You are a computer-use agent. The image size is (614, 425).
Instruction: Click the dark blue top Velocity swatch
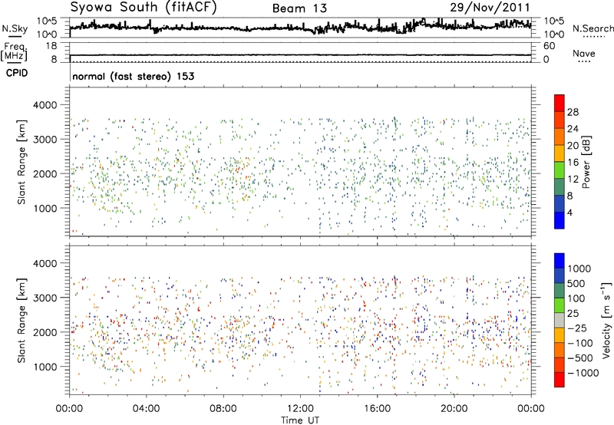pos(560,260)
